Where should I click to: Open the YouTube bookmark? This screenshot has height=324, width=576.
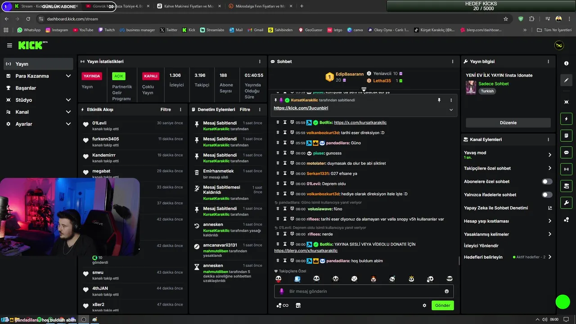coord(83,30)
